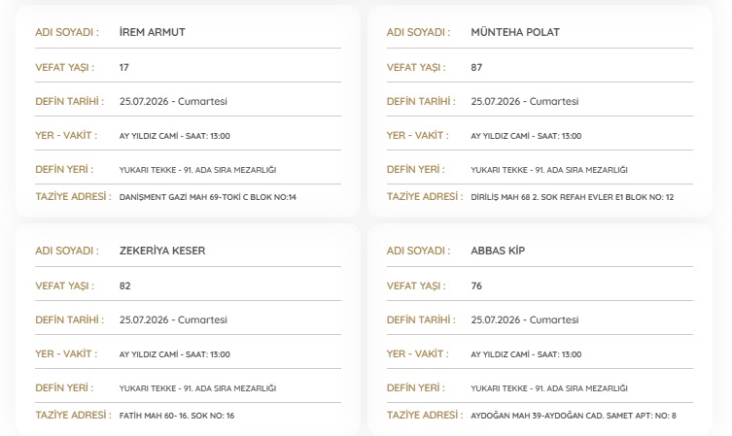The width and height of the screenshot is (732, 436).
Task: Click the Fatih Mah 60 condolence address
Action: (x=177, y=416)
